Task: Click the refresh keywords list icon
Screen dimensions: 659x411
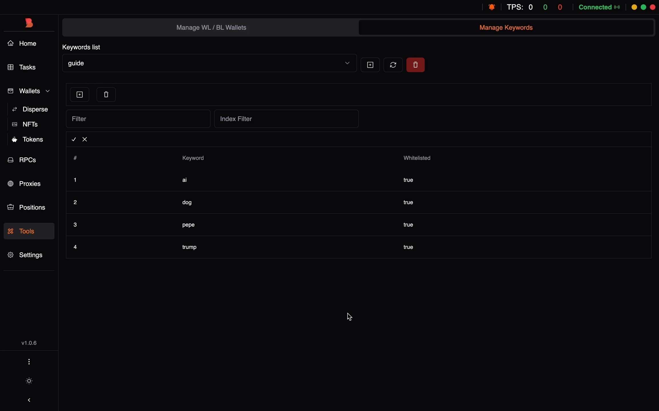Action: 393,65
